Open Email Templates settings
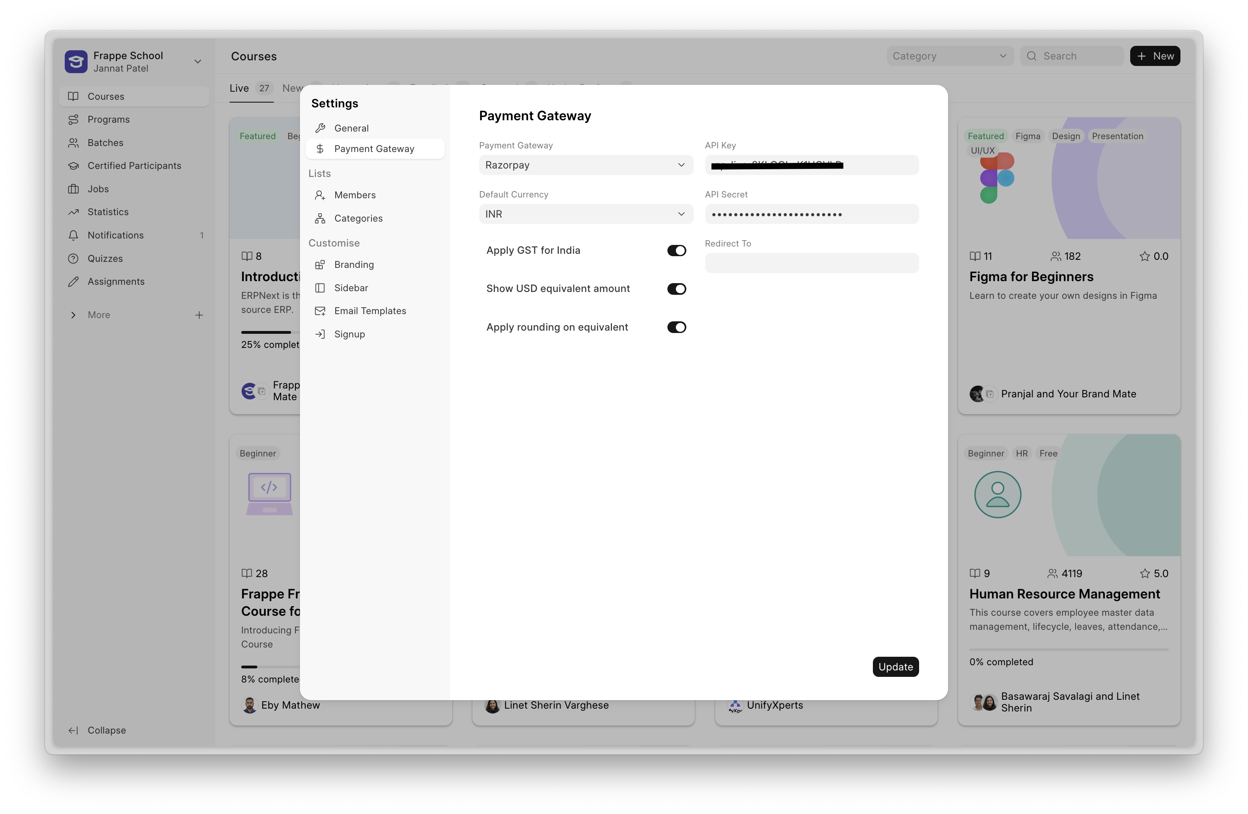 (370, 310)
